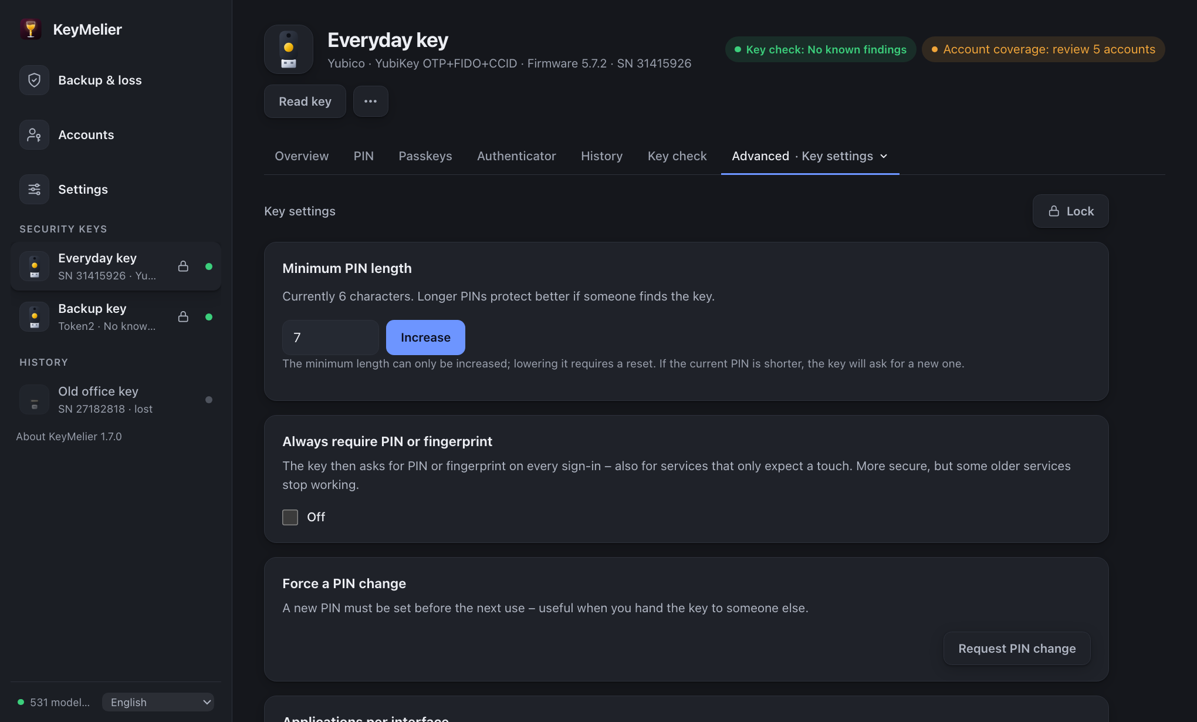1197x722 pixels.
Task: Click green status dot of Everyday key
Action: 209,266
